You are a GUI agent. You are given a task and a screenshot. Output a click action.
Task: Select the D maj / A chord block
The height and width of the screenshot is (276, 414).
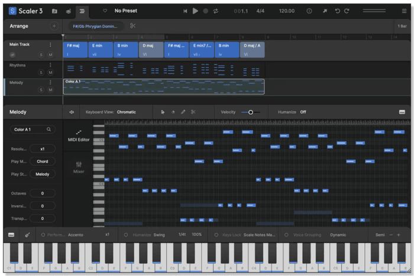252,49
